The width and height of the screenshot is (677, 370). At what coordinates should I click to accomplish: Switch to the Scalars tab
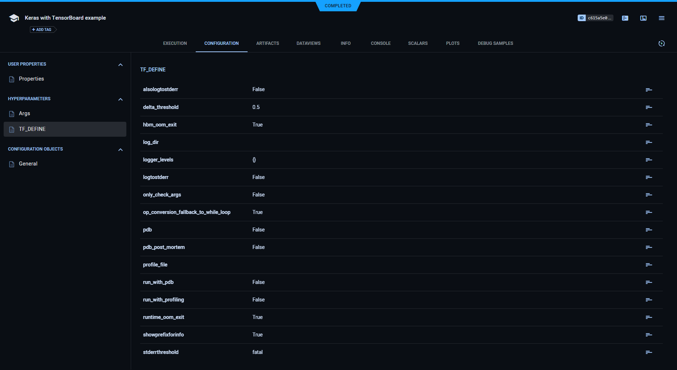(418, 43)
